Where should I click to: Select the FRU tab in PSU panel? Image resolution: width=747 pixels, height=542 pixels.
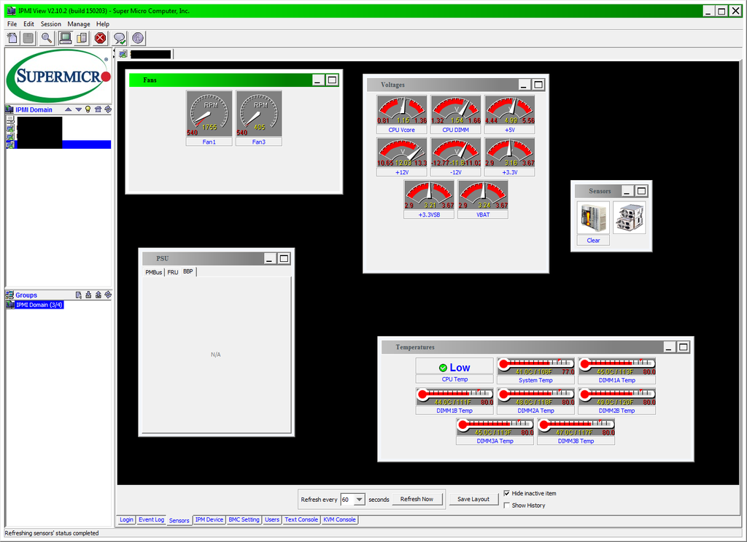(x=173, y=272)
